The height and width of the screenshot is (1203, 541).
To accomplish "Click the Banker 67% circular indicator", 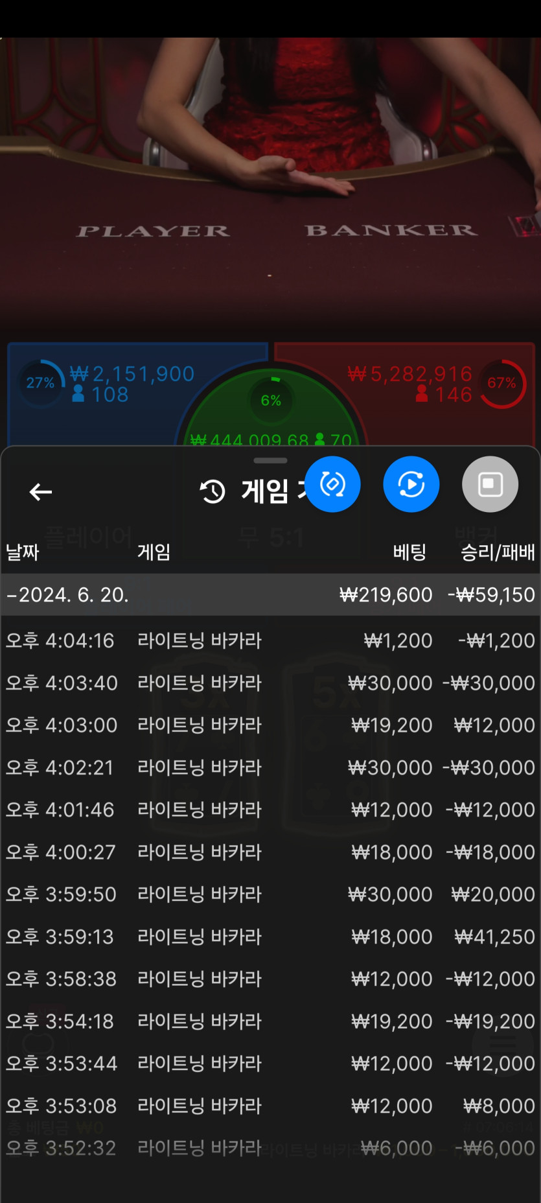I will [x=503, y=383].
